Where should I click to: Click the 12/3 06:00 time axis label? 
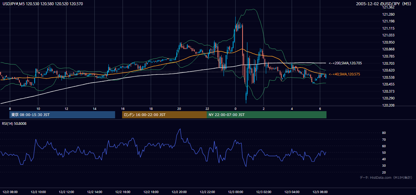(320, 192)
